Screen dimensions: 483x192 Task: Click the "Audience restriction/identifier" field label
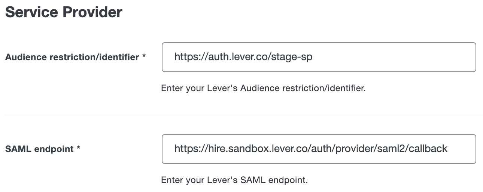pos(72,57)
